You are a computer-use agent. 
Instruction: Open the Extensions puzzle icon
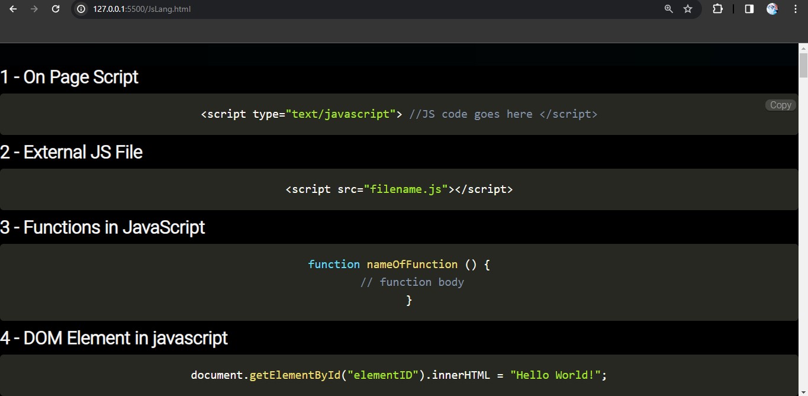(x=717, y=9)
